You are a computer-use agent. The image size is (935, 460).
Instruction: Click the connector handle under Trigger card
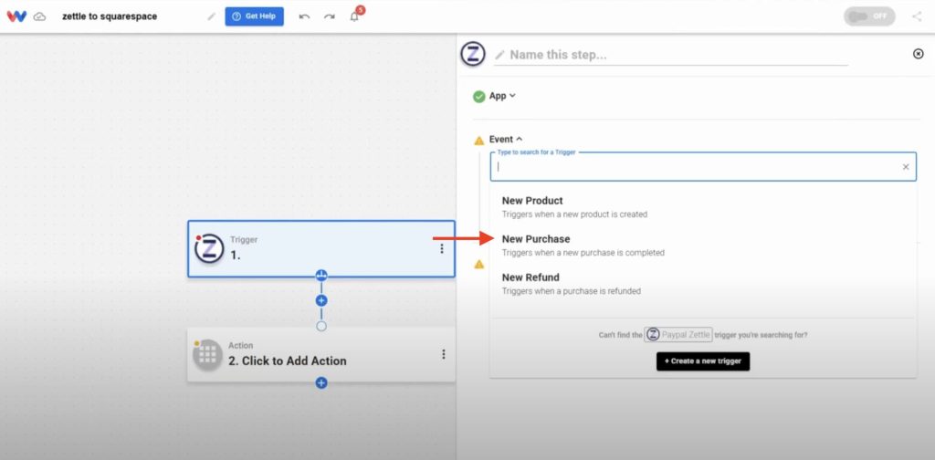321,276
